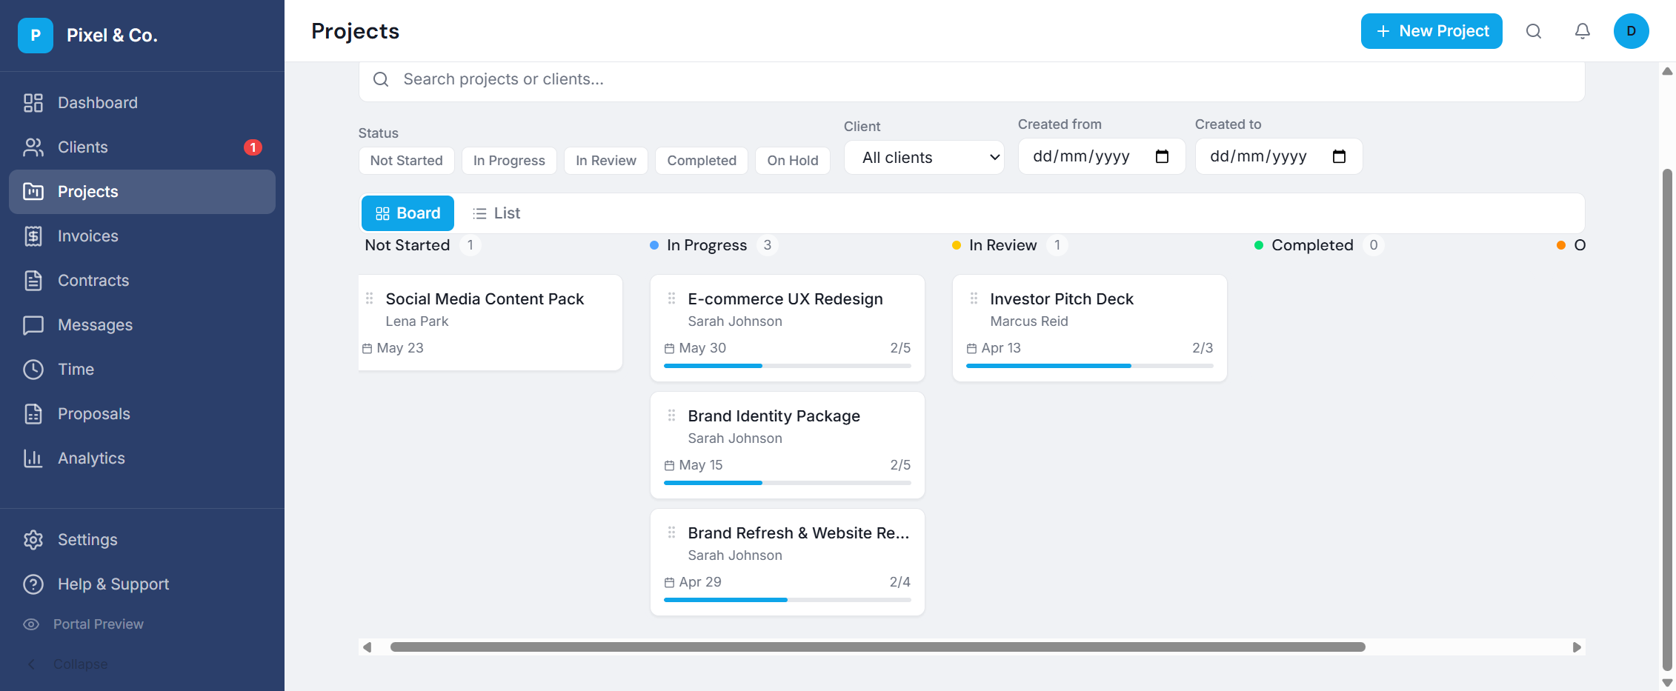Click the In Review column header
1676x691 pixels.
(1003, 245)
